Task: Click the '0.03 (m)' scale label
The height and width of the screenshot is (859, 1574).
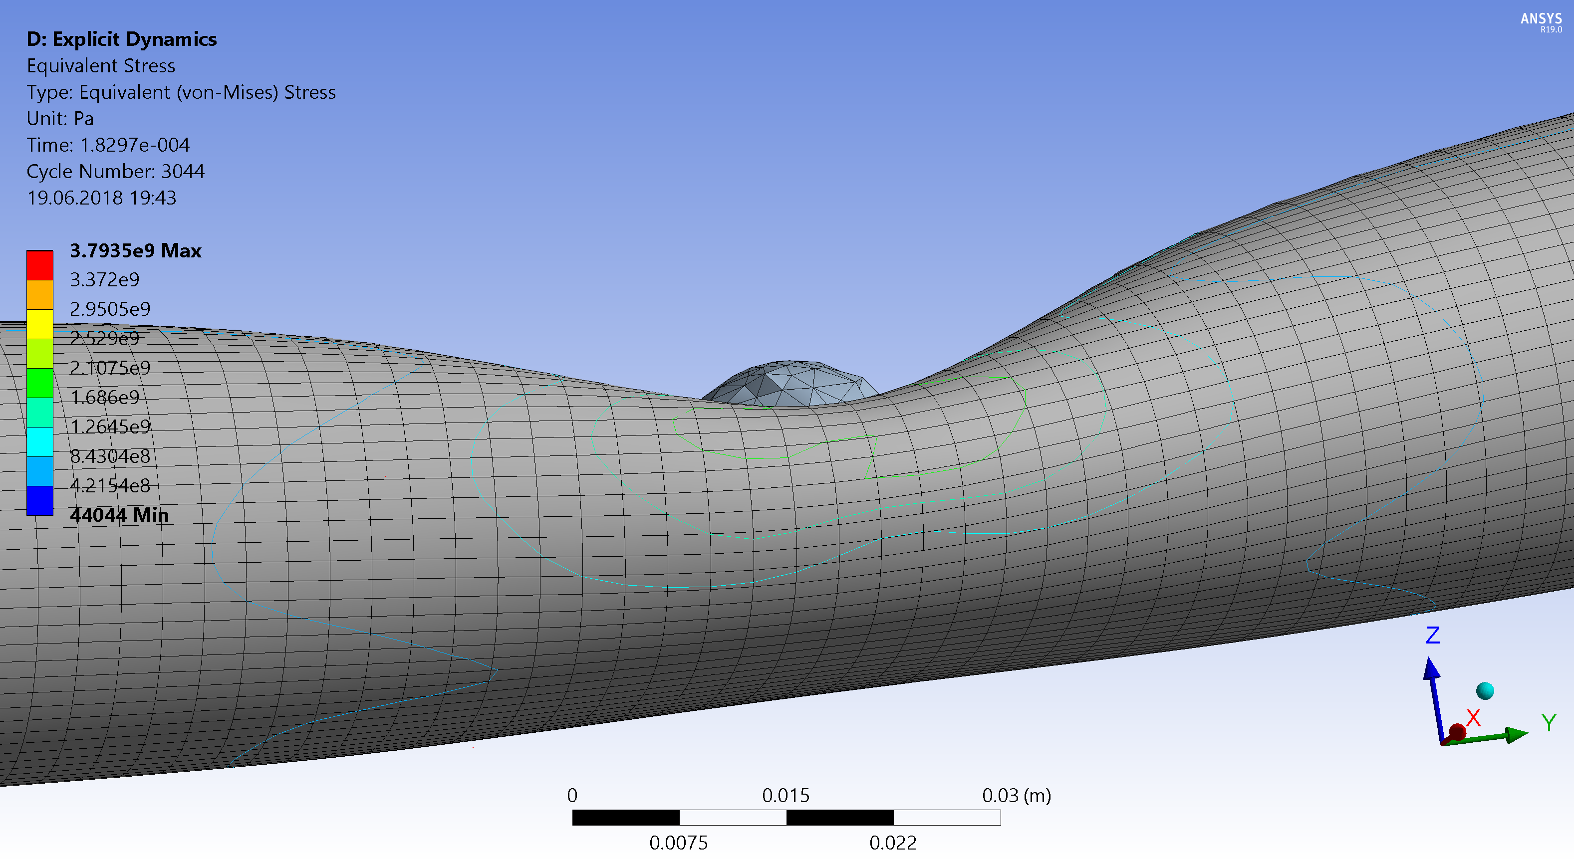Action: [1016, 796]
